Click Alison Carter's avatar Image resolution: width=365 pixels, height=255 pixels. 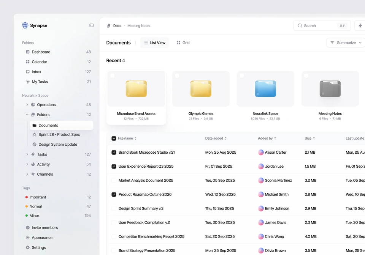coord(261,152)
